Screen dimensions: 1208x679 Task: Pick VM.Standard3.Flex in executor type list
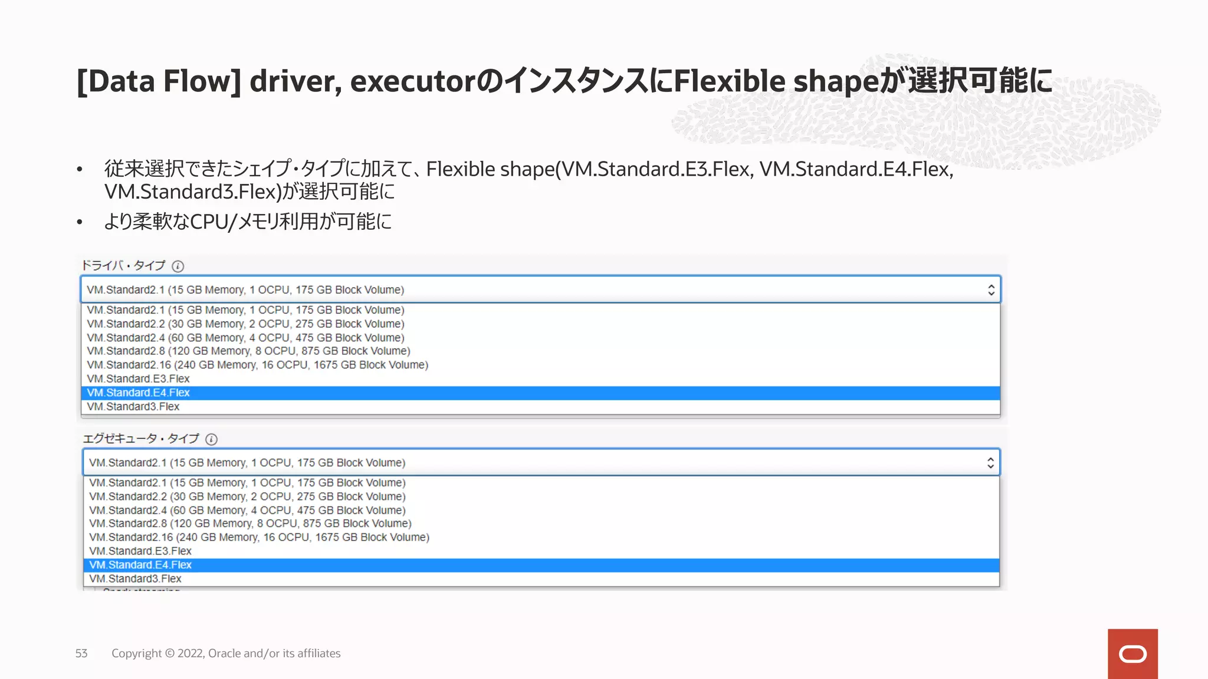tap(541, 579)
